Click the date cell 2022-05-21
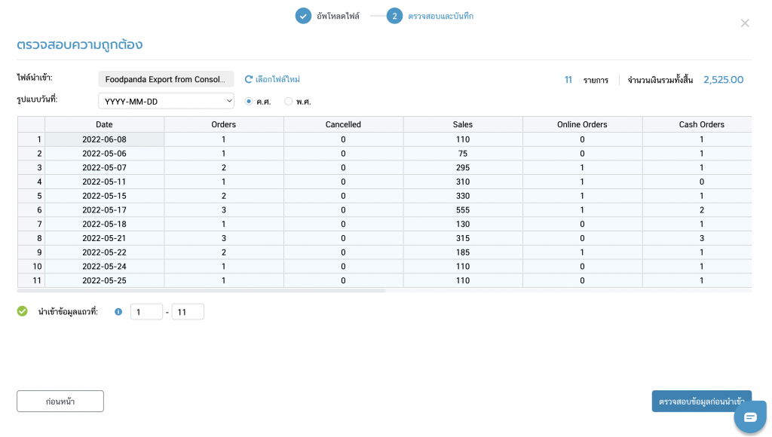 [104, 238]
